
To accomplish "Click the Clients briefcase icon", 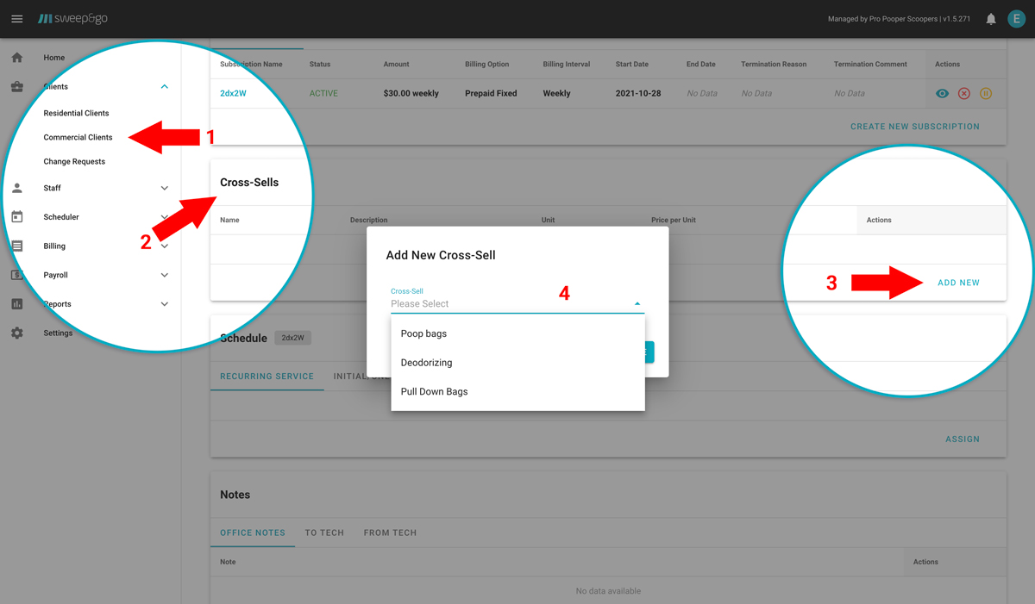I will 17,85.
